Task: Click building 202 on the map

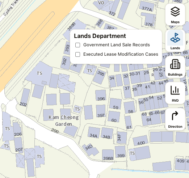Action: 25,97
